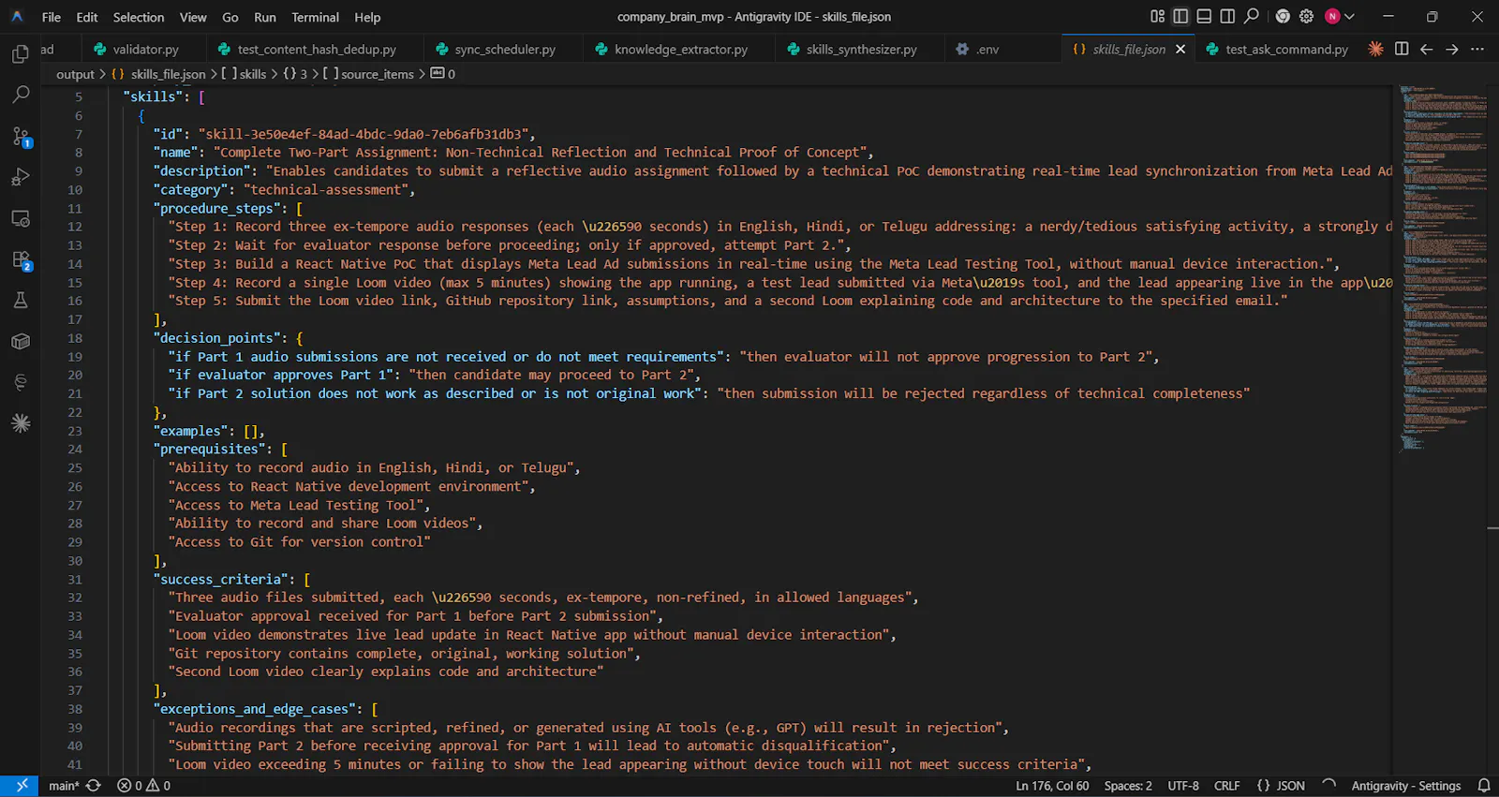Switch to test_content_hash_dedup.py tab
The height and width of the screenshot is (797, 1499).
click(315, 49)
